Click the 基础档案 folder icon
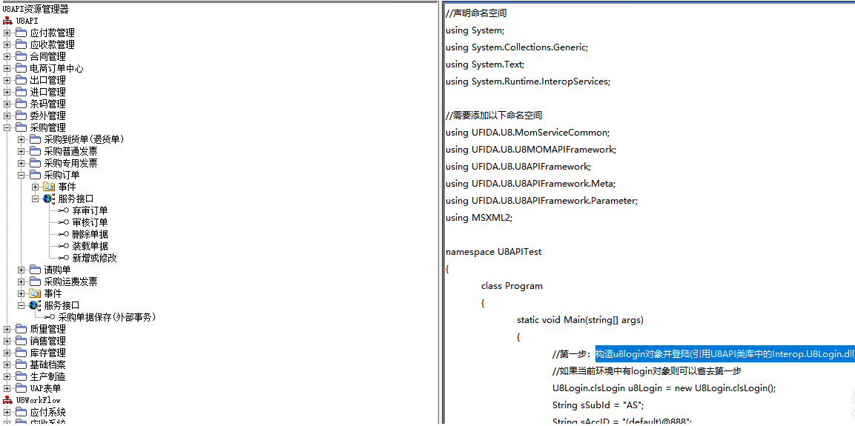 click(21, 365)
